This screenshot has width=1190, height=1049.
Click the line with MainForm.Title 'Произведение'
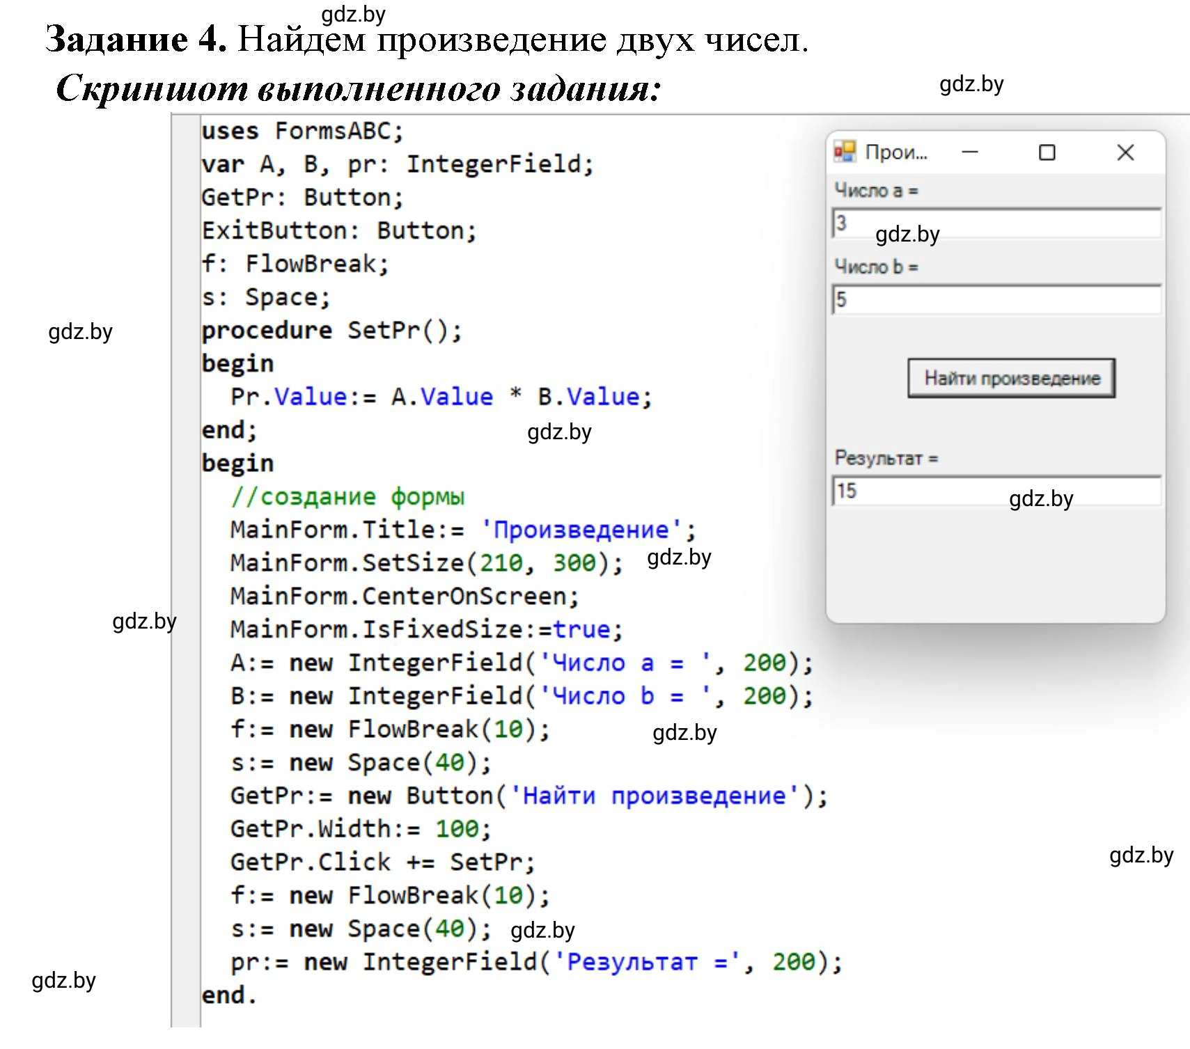coord(463,530)
